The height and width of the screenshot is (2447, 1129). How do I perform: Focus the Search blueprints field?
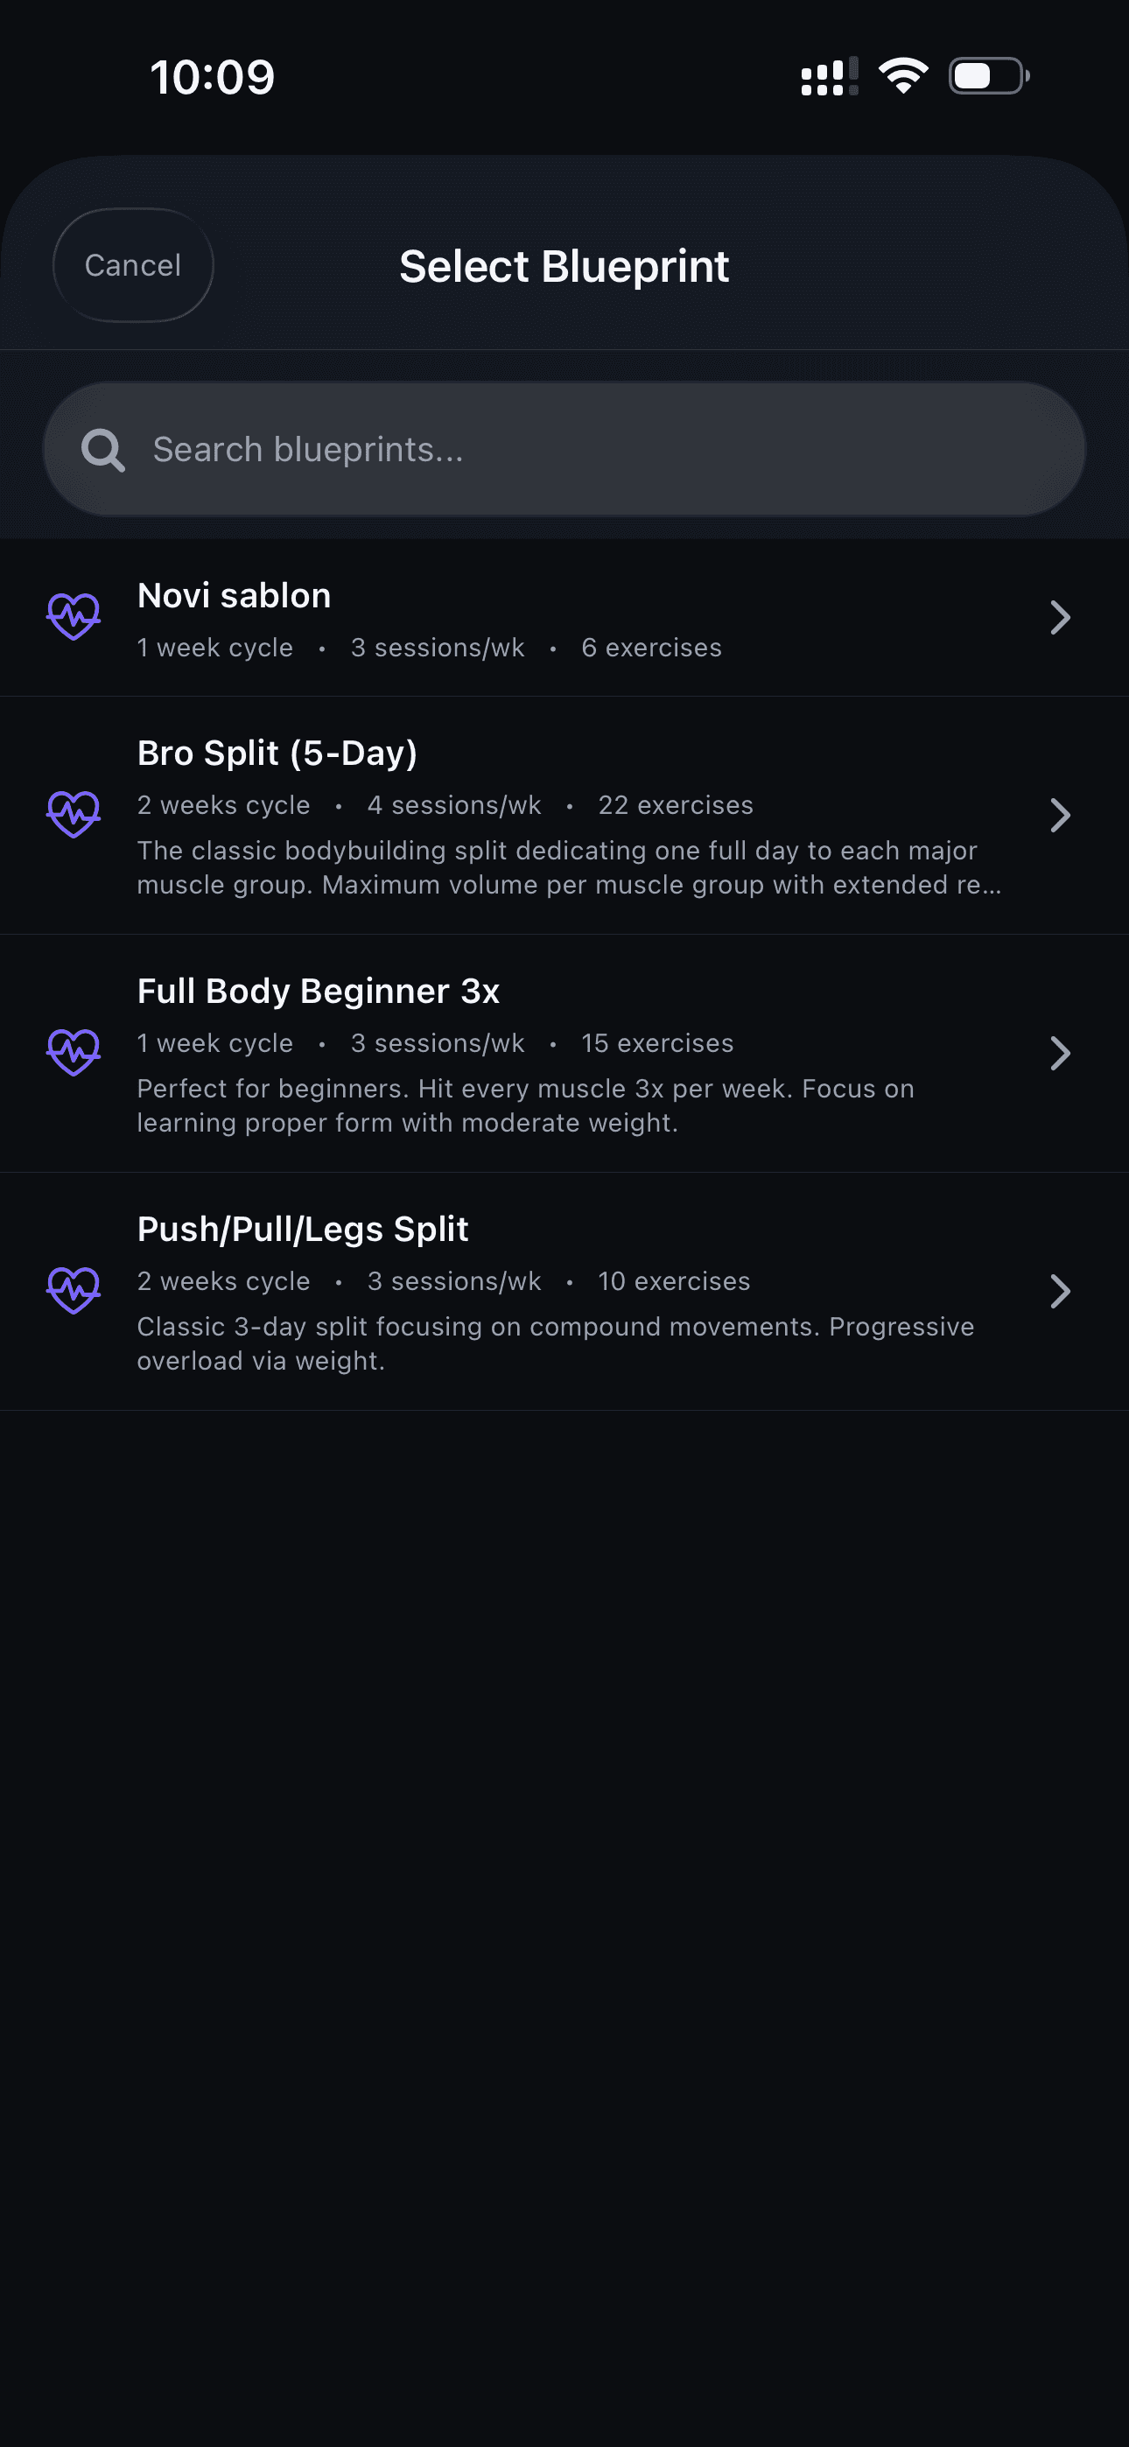coord(589,449)
